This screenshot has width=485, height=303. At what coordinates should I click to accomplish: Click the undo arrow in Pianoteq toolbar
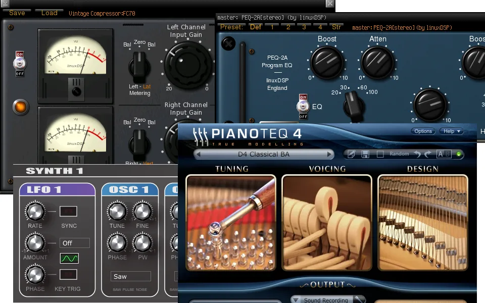tap(417, 154)
